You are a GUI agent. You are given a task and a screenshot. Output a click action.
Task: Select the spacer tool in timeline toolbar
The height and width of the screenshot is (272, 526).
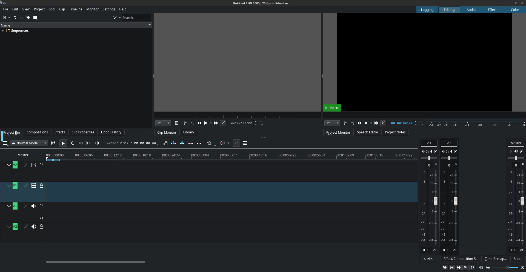click(80, 143)
